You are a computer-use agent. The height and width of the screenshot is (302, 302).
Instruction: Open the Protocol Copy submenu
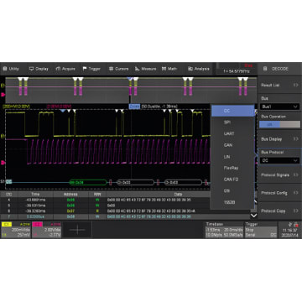(x=279, y=211)
